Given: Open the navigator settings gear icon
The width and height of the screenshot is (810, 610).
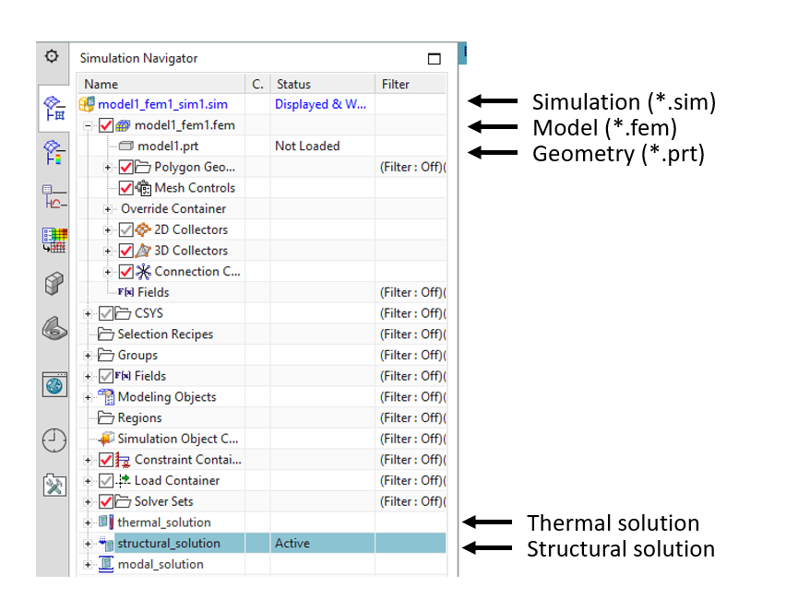Looking at the screenshot, I should coord(52,55).
